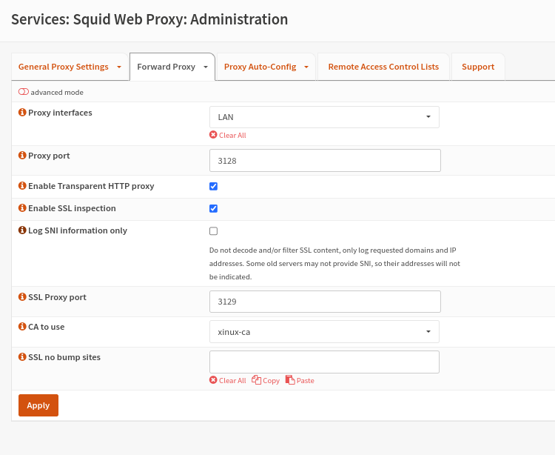Expand Proxy Auto-Config tab dropdown arrow

[x=306, y=67]
